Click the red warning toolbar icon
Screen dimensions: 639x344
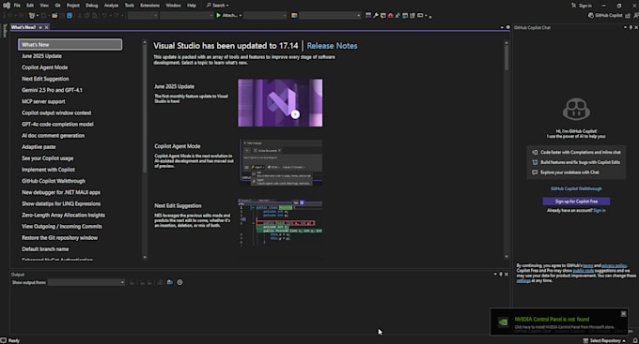coord(390,15)
